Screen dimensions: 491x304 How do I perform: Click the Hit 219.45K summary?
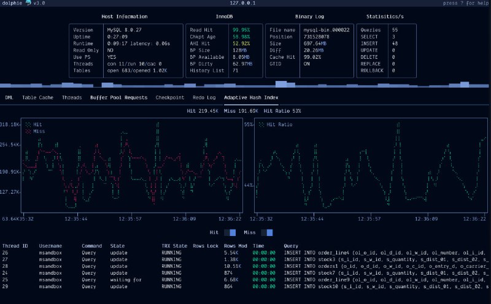(203, 111)
